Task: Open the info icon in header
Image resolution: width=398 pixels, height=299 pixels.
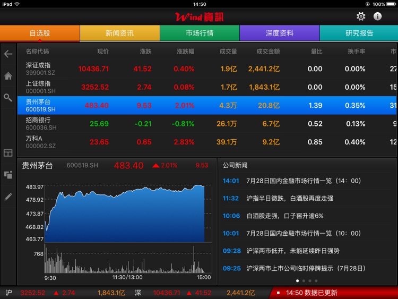Action: click(377, 16)
